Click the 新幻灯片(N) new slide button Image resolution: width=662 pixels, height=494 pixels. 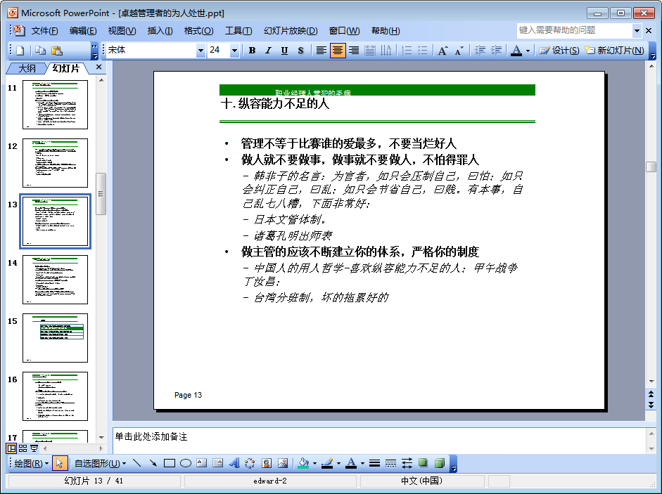tap(615, 51)
